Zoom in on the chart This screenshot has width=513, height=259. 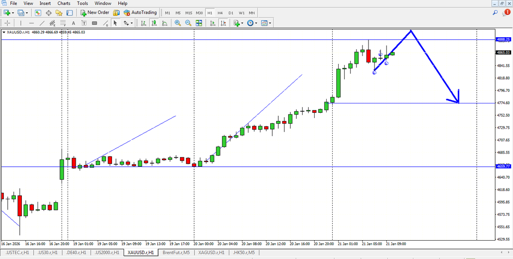pos(178,23)
